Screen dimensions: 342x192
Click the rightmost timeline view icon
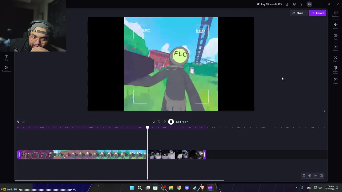(321, 175)
